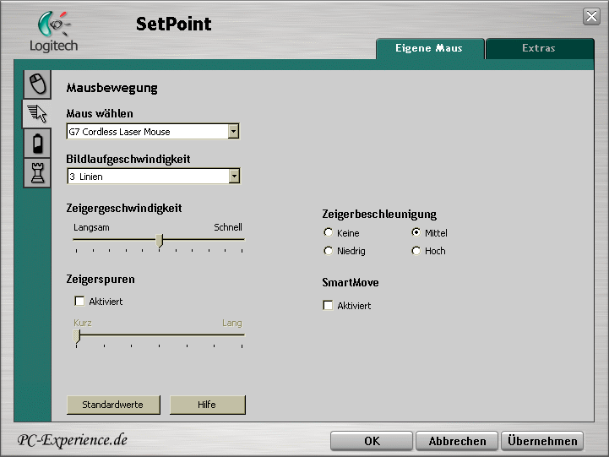Click the Schnell label of speed slider
Image resolution: width=609 pixels, height=457 pixels.
(x=228, y=227)
